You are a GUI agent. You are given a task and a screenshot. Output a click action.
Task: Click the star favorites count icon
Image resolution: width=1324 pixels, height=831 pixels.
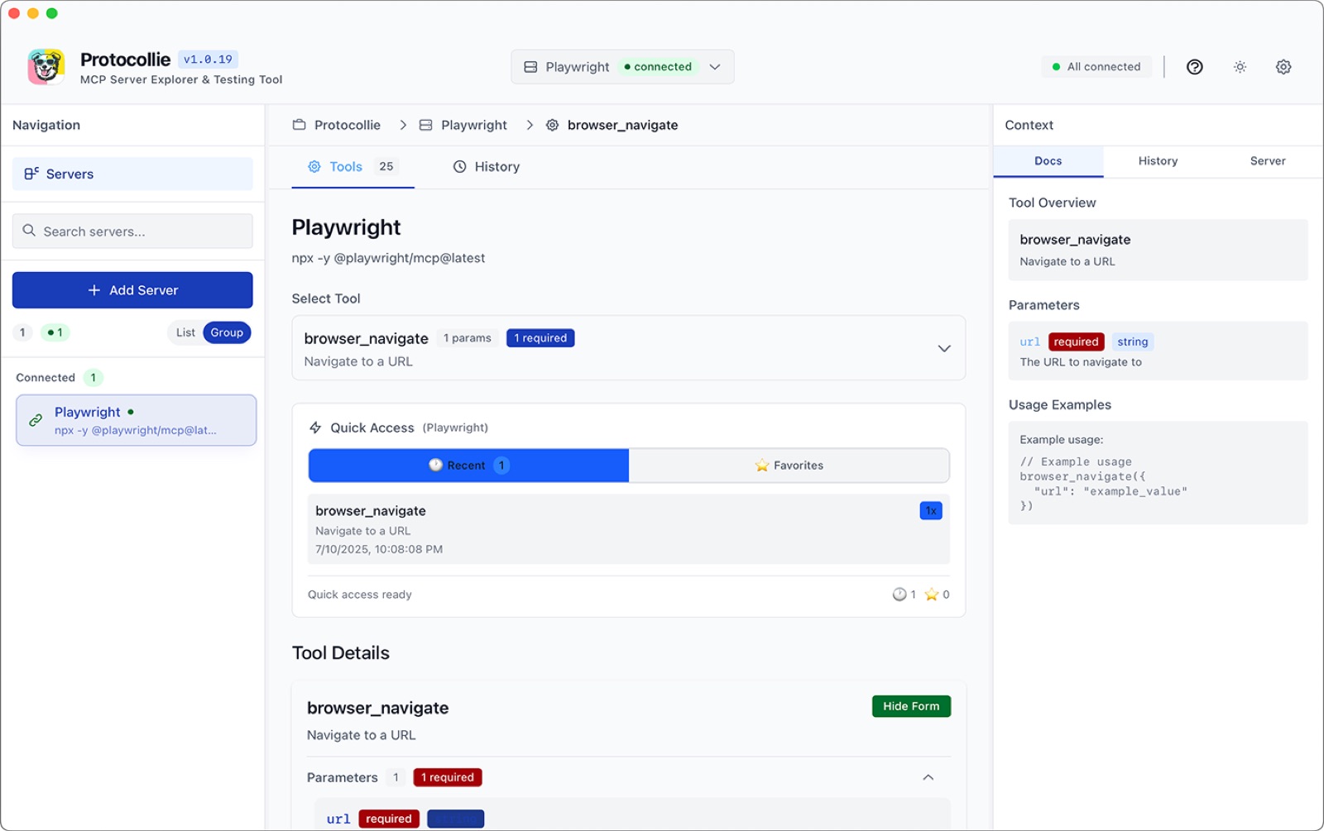(931, 595)
